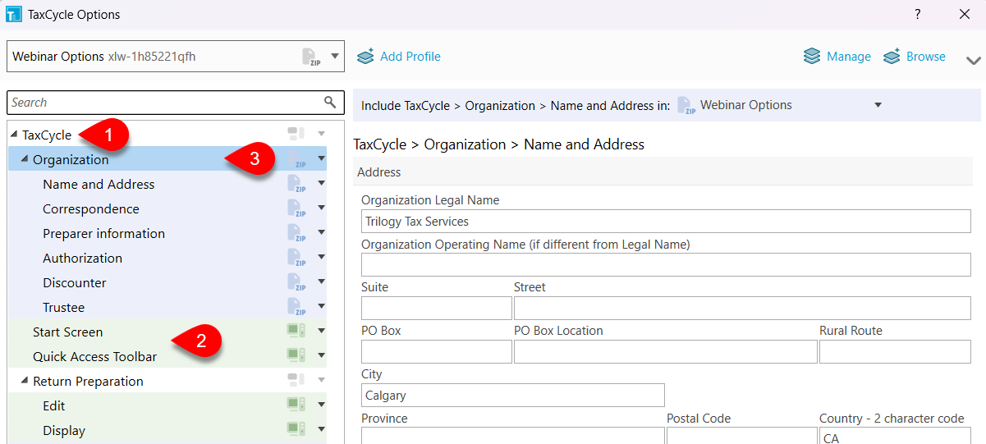Collapse the Organization tree node
The width and height of the screenshot is (986, 444).
click(25, 159)
